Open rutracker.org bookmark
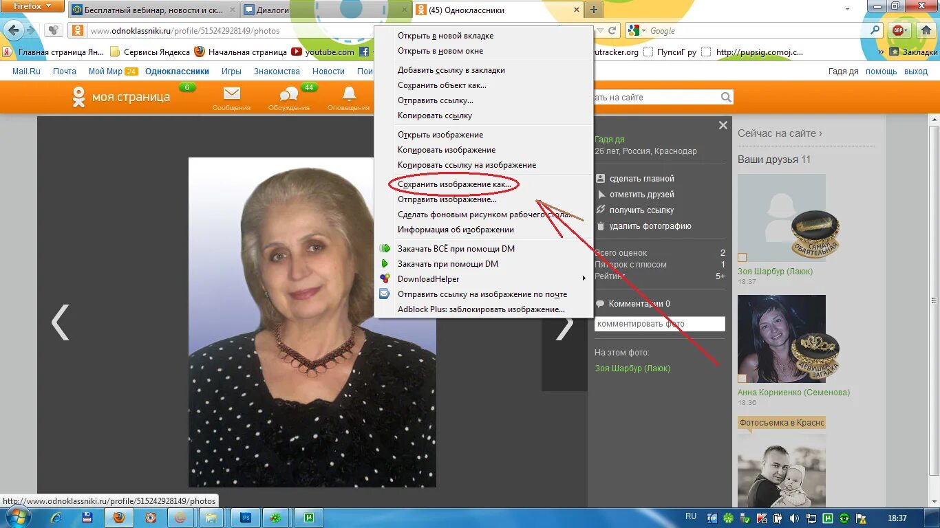940x528 pixels. click(616, 52)
